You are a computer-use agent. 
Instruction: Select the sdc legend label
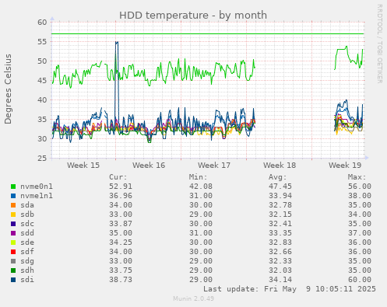(27, 224)
